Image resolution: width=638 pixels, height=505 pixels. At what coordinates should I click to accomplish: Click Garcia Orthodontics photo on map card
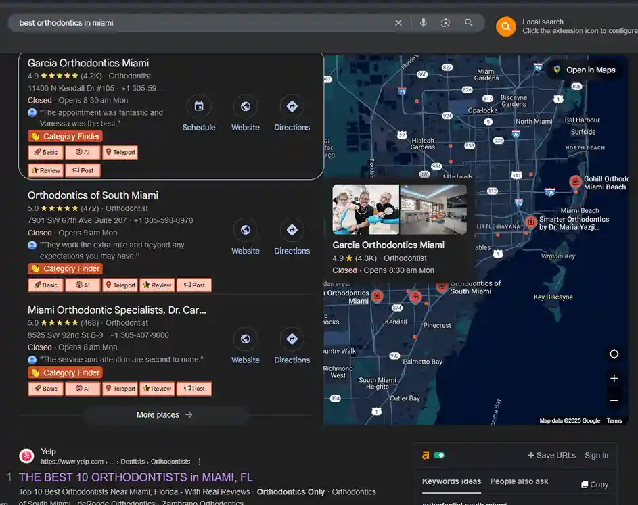(365, 209)
